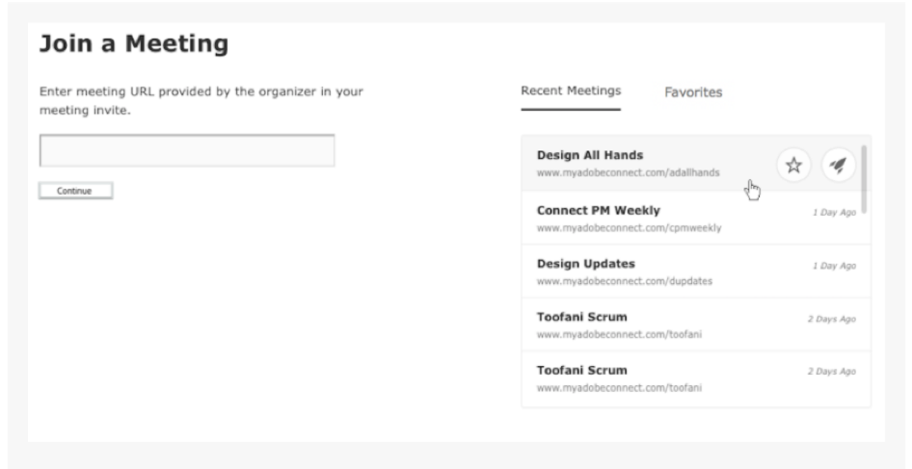Open the myadobeconnect.com/adallhands link
The image size is (912, 469).
[x=629, y=172]
